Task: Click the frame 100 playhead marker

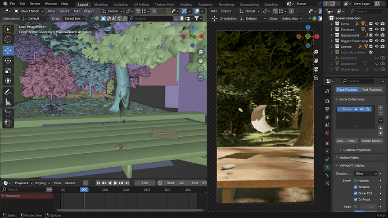Action: pos(84,189)
